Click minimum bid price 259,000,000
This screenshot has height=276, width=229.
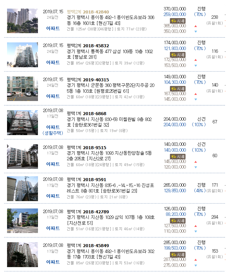tap(175, 14)
